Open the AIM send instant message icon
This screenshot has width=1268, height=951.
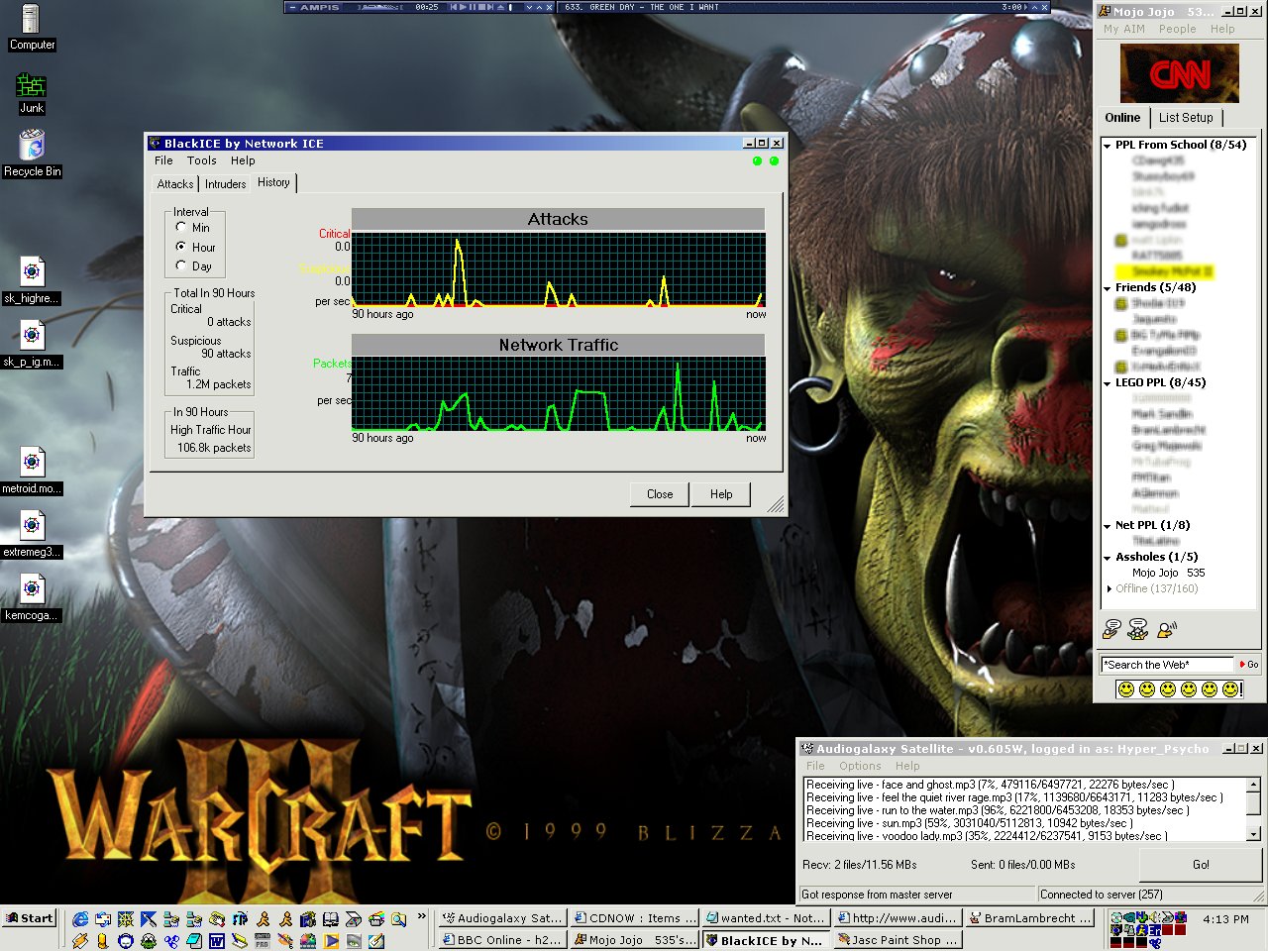coord(1111,628)
